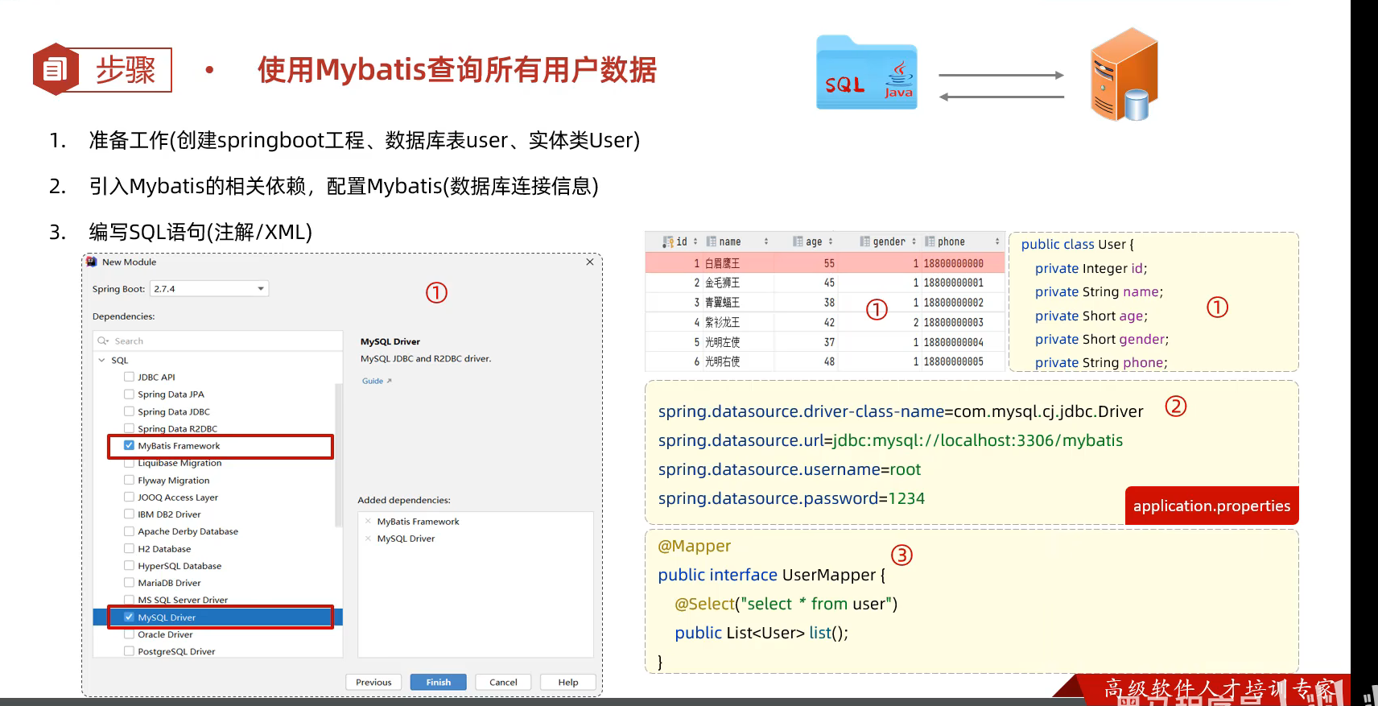Remove MyBatis Framework from added dependencies
1378x706 pixels.
pos(368,522)
